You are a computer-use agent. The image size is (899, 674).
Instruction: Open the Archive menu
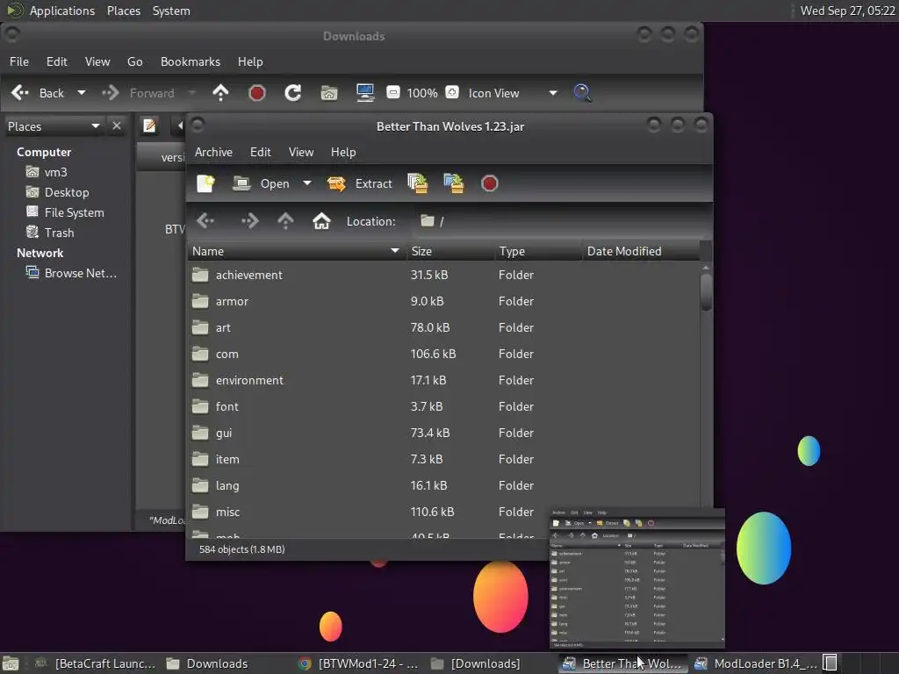pos(213,152)
